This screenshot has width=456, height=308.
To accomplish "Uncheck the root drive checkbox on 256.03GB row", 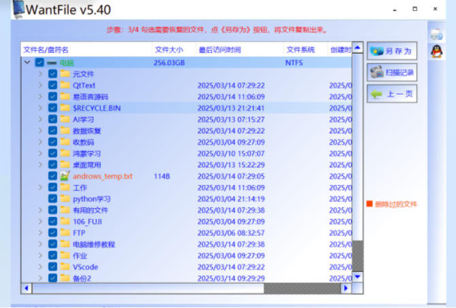I will tap(40, 63).
